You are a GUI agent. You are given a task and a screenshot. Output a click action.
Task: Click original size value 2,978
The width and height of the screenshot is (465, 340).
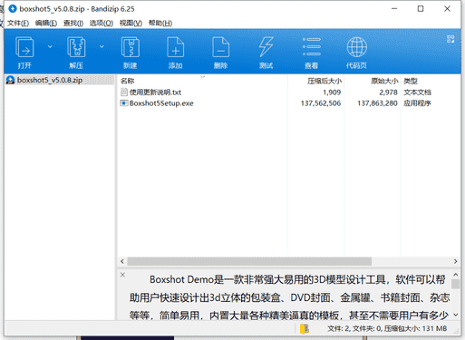(389, 92)
